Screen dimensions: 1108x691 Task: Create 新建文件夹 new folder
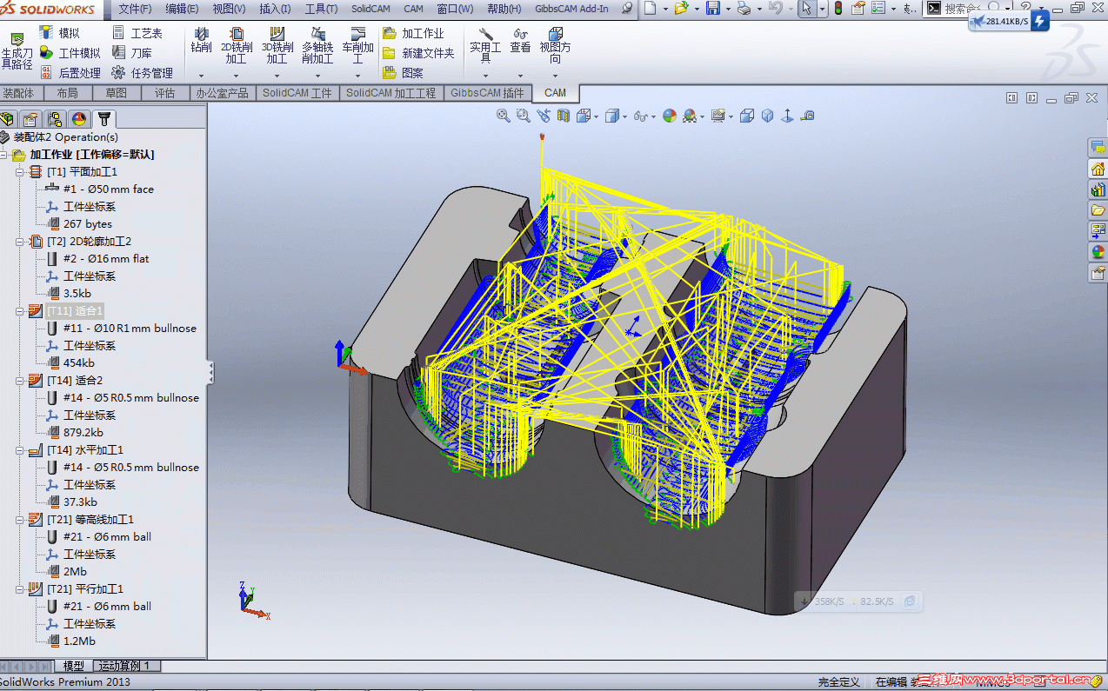[x=418, y=53]
